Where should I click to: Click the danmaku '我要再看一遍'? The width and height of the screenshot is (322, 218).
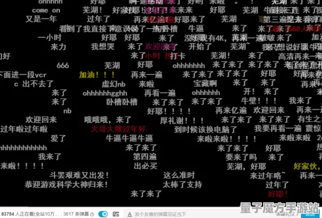[278, 129]
